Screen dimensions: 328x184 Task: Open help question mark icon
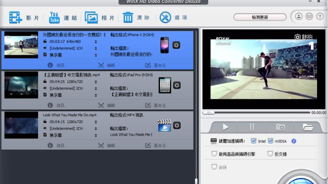(x=320, y=16)
